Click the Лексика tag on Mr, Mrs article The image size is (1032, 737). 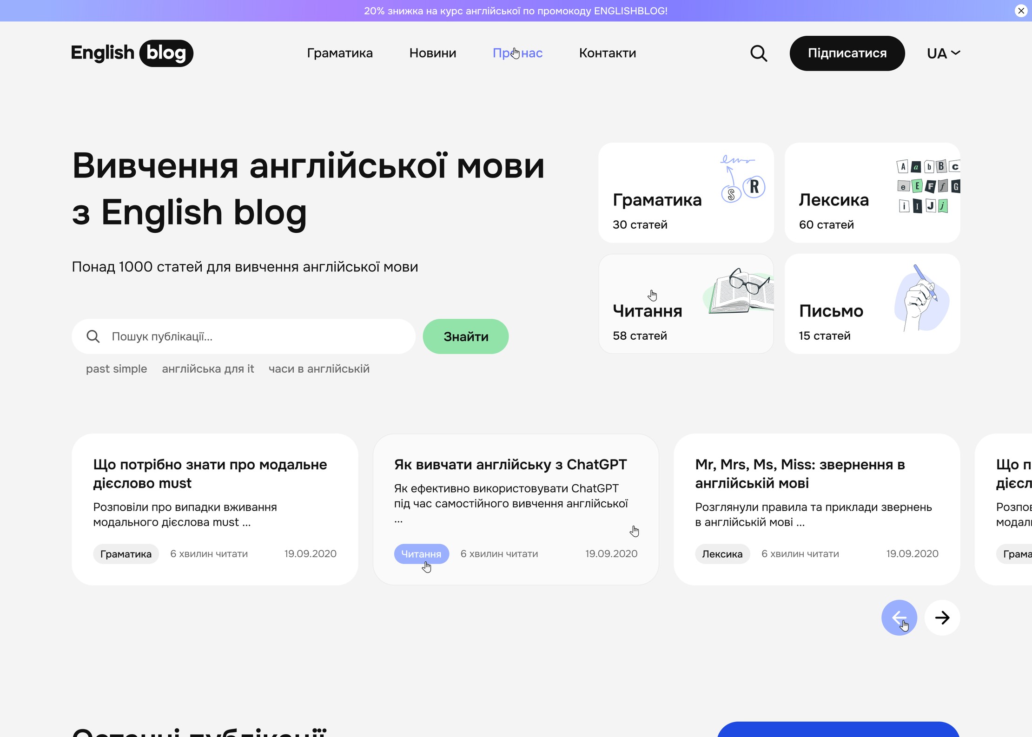[722, 554]
